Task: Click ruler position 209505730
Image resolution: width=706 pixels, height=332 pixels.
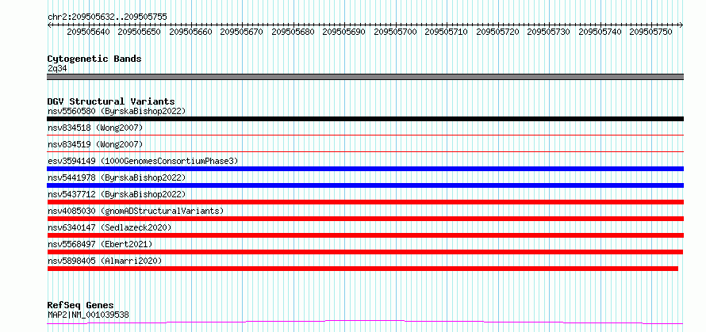Action: pos(548,32)
